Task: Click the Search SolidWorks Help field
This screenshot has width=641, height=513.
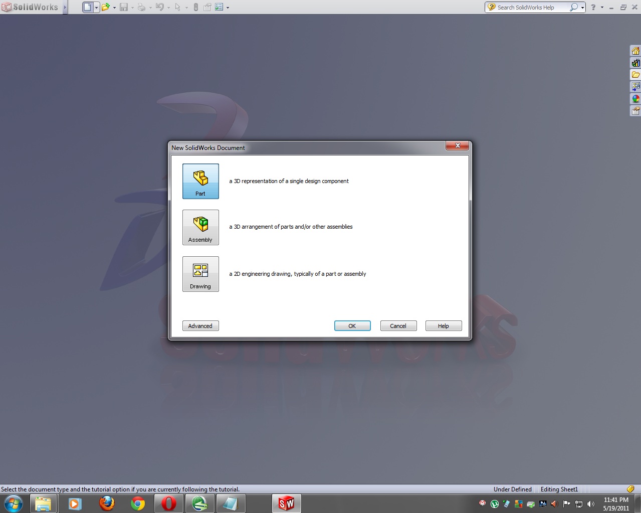Action: point(532,8)
